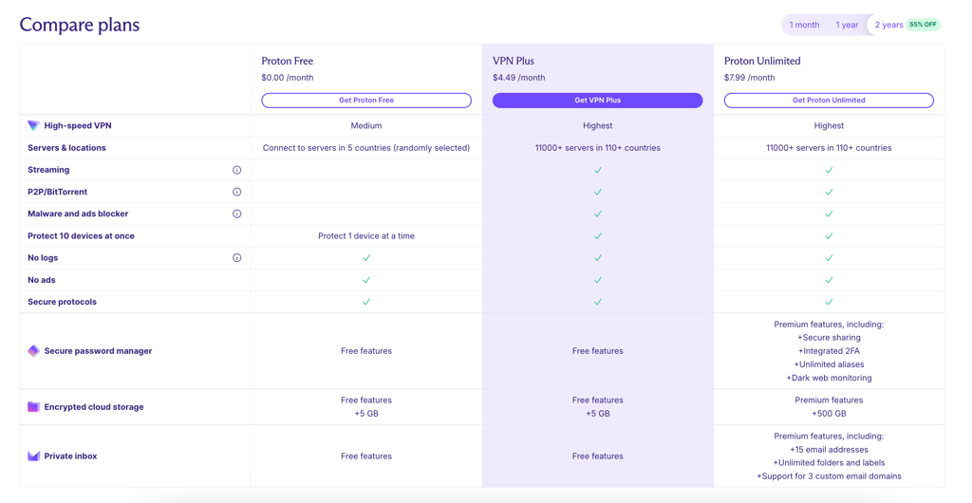Image resolution: width=972 pixels, height=503 pixels.
Task: Click '+Secure sharing' text
Action: click(829, 338)
